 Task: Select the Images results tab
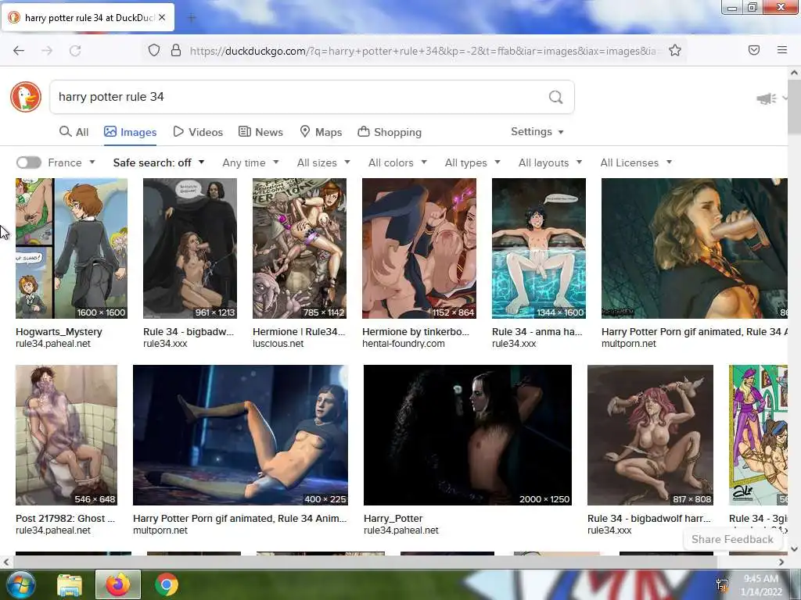pos(131,132)
